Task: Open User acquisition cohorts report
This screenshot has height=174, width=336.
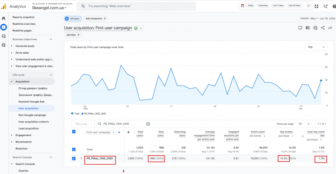Action: pyautogui.click(x=33, y=122)
